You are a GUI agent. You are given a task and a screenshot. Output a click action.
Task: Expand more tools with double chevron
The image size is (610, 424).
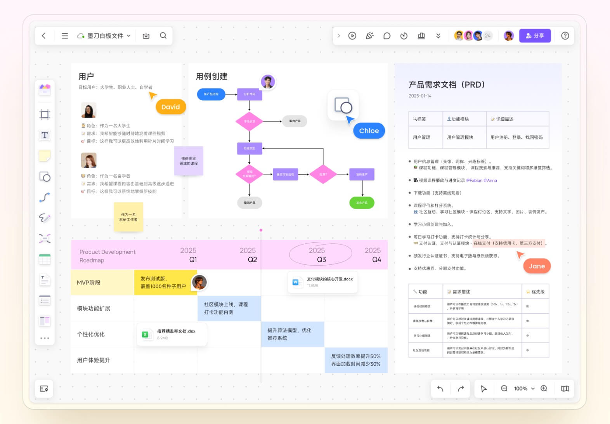coord(438,36)
